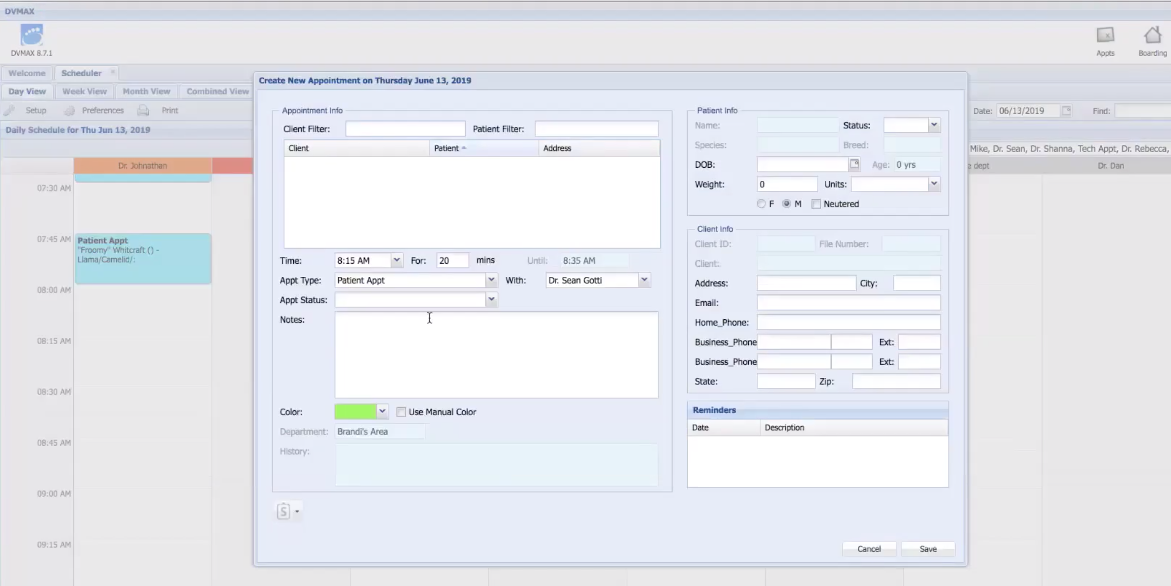Switch to the Month View tab

coord(146,91)
